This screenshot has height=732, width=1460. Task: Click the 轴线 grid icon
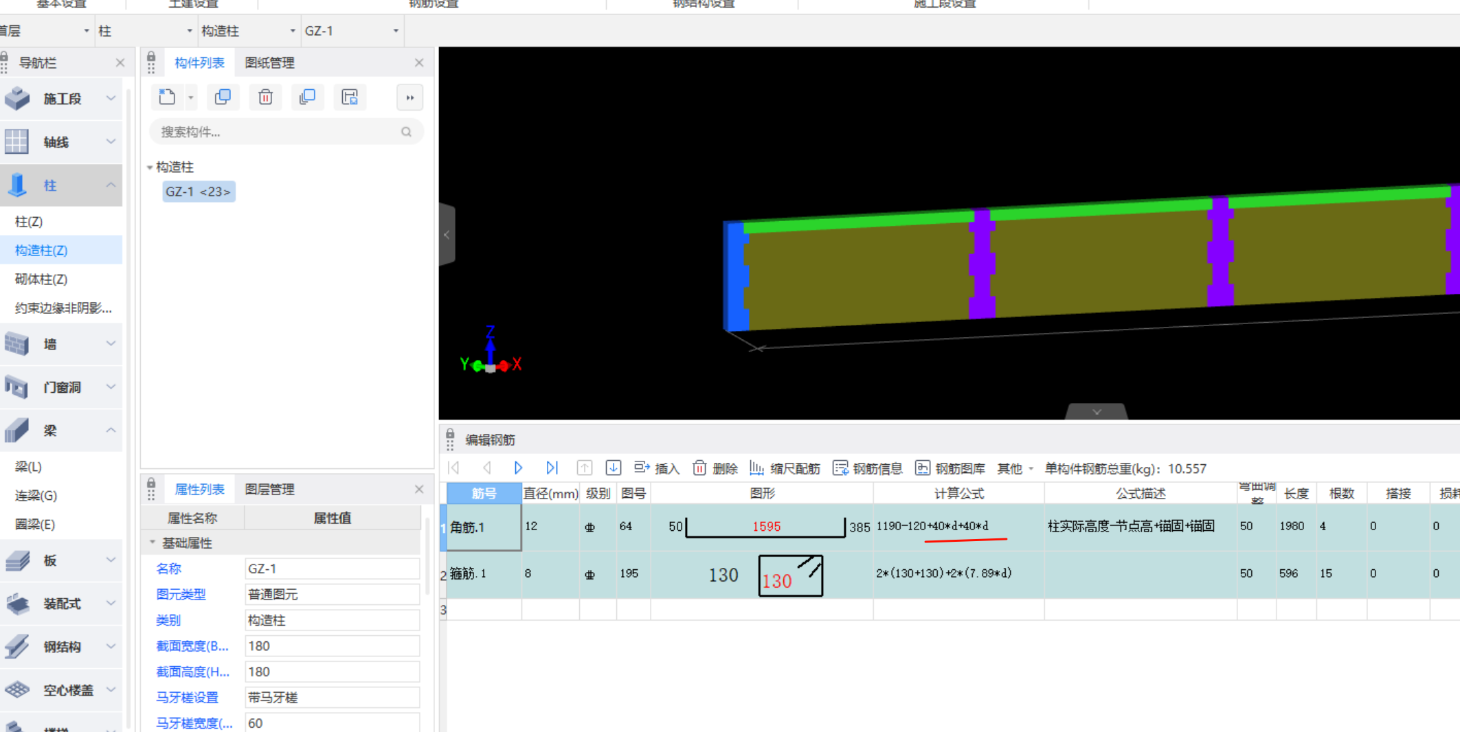pyautogui.click(x=16, y=141)
